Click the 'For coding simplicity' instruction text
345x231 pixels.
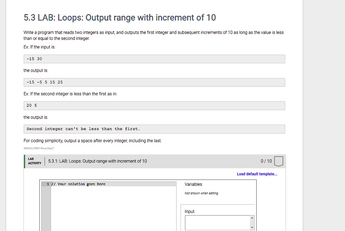tap(93, 141)
